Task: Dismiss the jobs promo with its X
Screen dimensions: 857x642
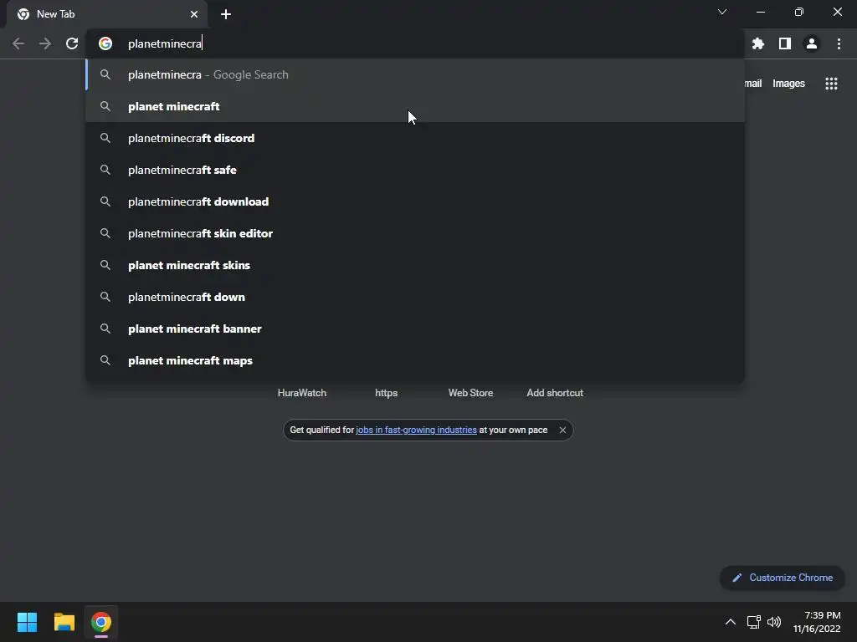Action: (x=562, y=431)
